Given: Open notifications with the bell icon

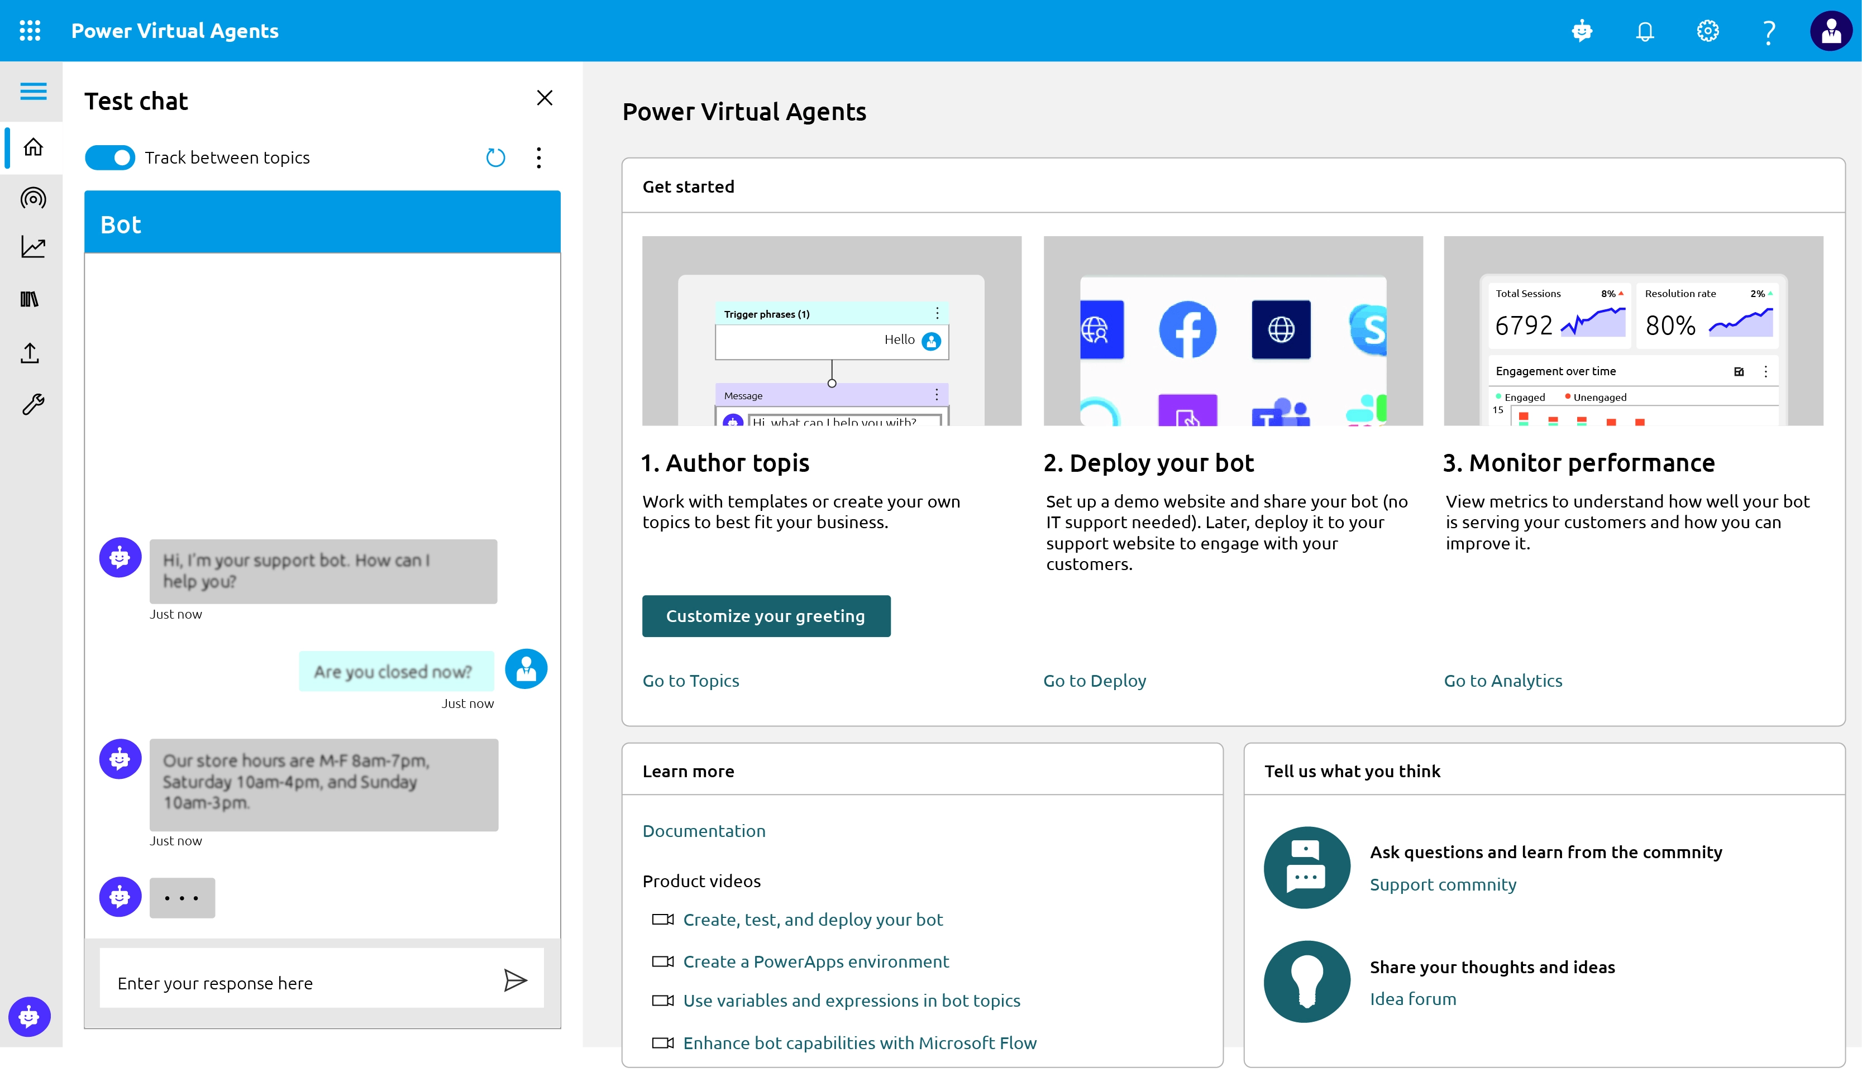Looking at the screenshot, I should [1645, 30].
